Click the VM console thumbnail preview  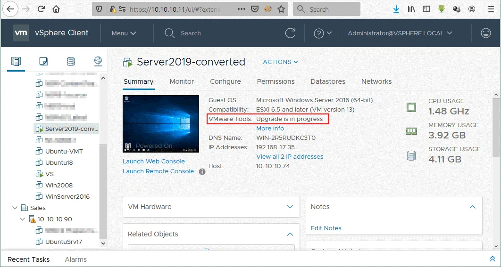click(x=160, y=123)
